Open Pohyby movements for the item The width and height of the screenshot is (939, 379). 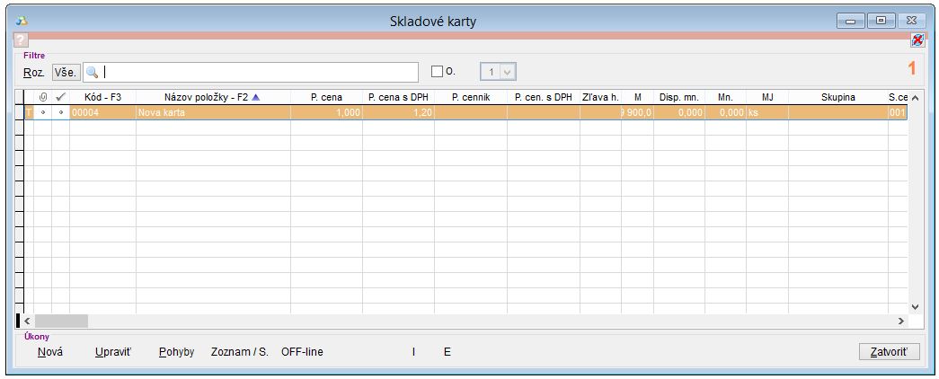tap(176, 352)
